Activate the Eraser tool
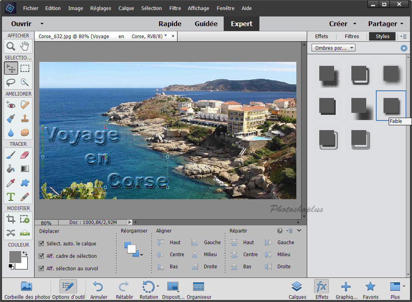 25,155
